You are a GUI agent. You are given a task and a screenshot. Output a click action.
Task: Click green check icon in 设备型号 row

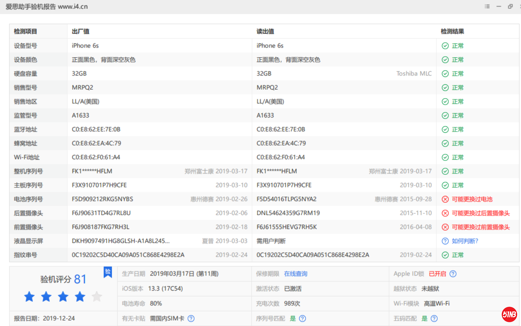(445, 46)
